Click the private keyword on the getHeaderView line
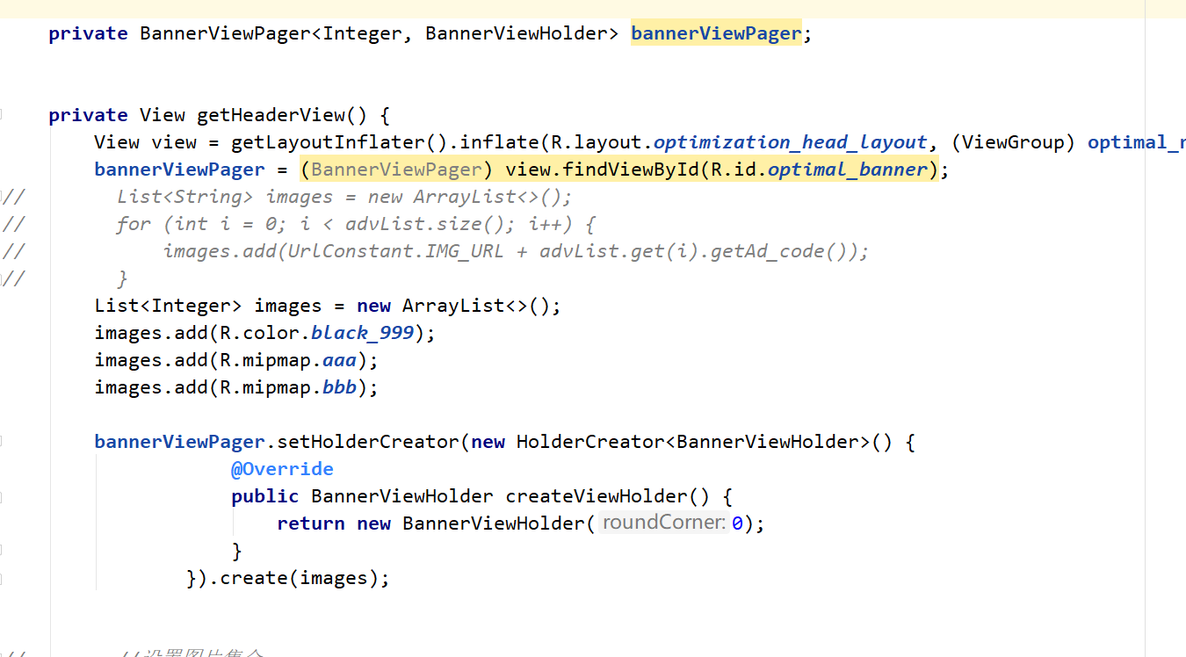 (88, 114)
